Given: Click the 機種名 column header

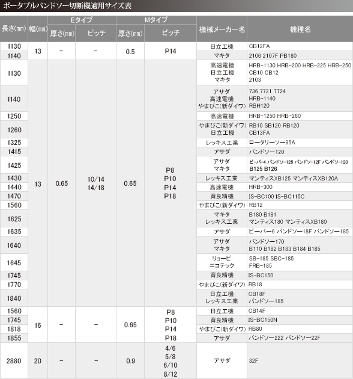Looking at the screenshot, I should tap(300, 29).
